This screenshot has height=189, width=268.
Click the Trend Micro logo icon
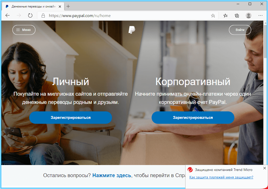coord(190,170)
